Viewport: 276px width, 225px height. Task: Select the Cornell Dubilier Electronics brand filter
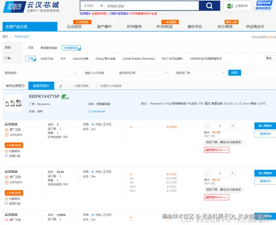(139, 59)
